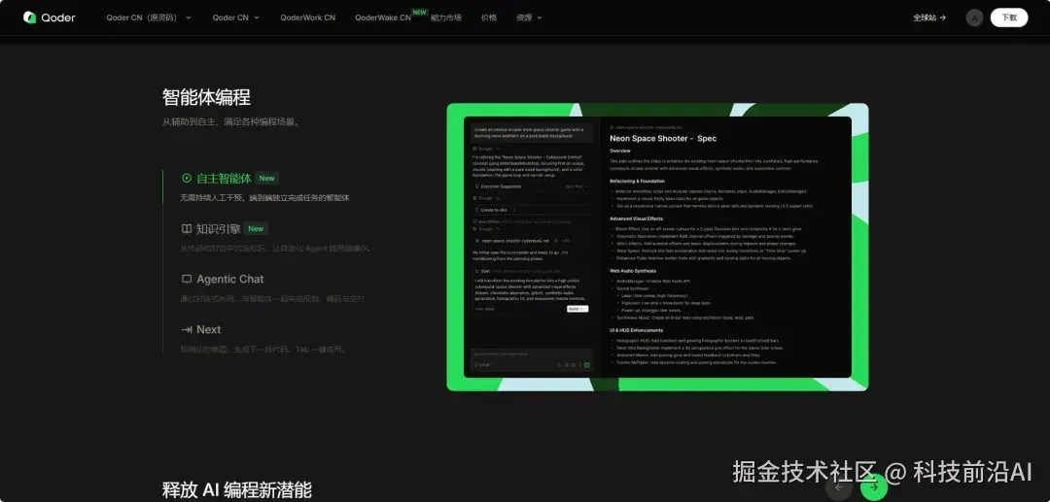Expand the Qoder CN dropdown menu
Screen dimensions: 1050x502
(x=235, y=17)
